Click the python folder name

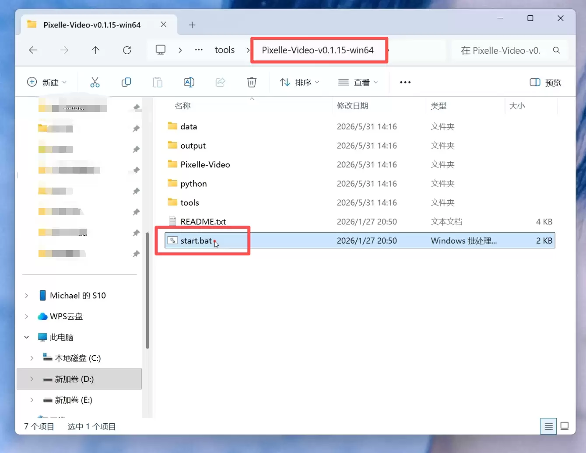click(x=193, y=184)
